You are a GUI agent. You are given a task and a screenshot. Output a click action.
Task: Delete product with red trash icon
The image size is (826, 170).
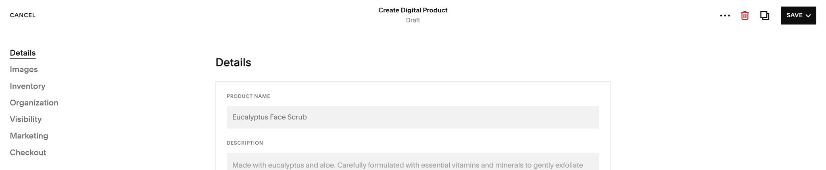745,16
